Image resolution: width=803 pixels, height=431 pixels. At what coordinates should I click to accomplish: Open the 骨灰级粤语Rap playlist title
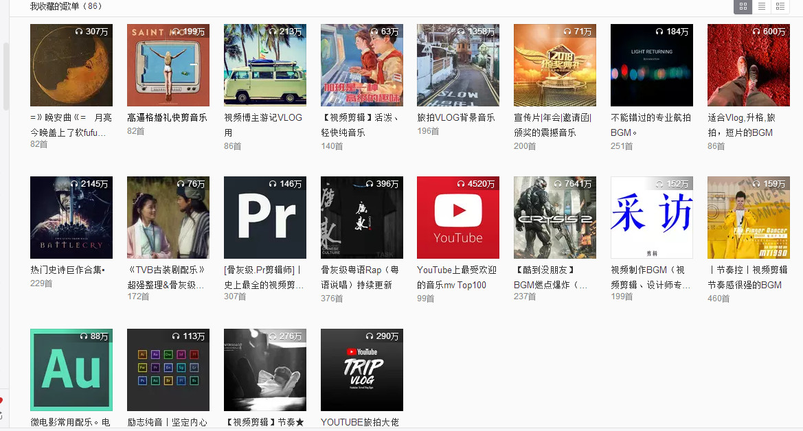[361, 277]
